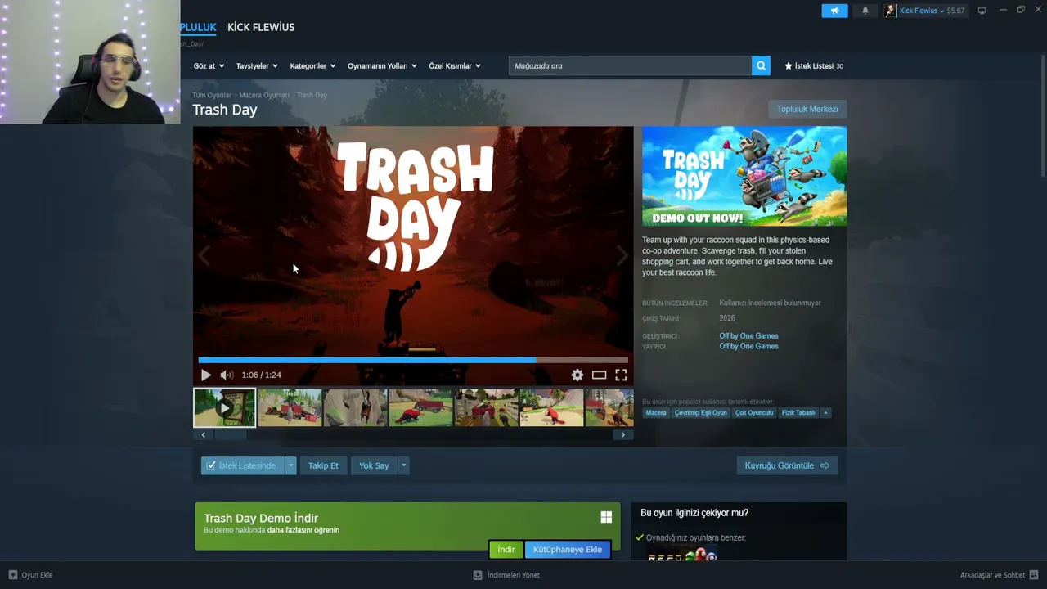This screenshot has width=1047, height=589.
Task: Click Kuyruğu Görüntüle button
Action: [787, 465]
